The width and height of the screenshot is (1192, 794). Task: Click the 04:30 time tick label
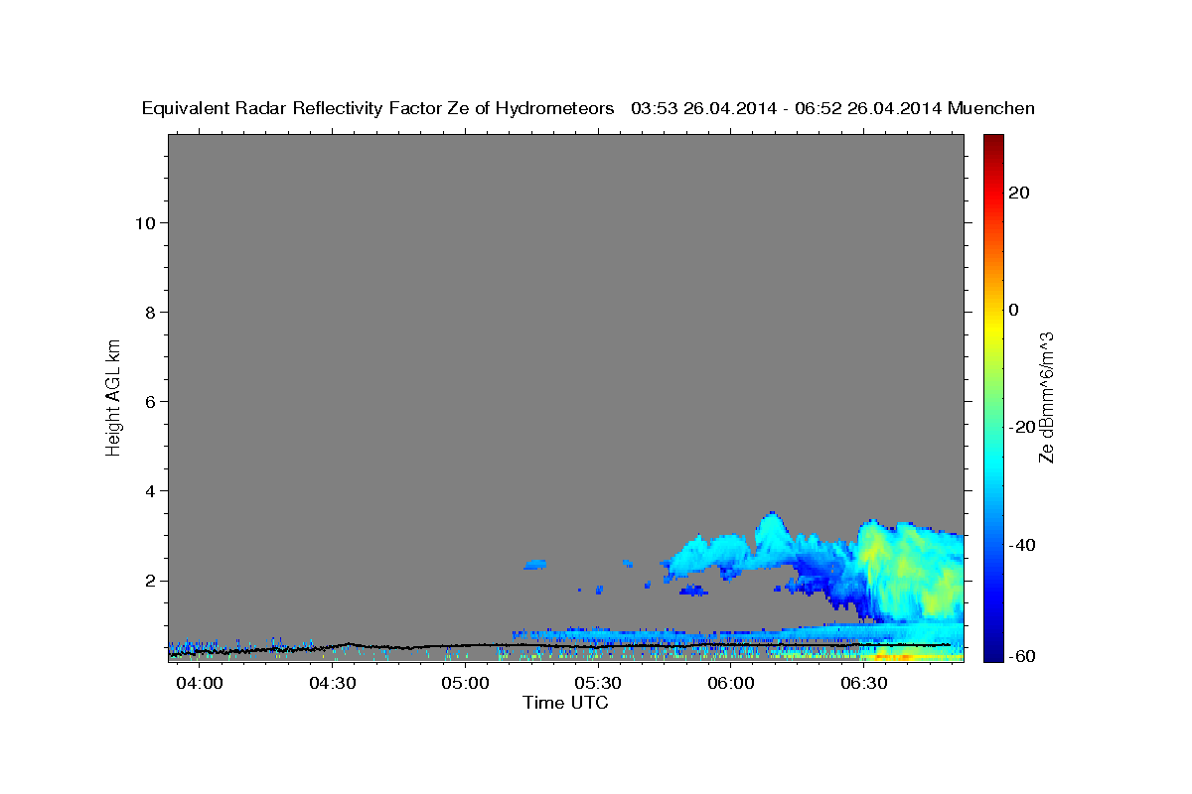(334, 684)
